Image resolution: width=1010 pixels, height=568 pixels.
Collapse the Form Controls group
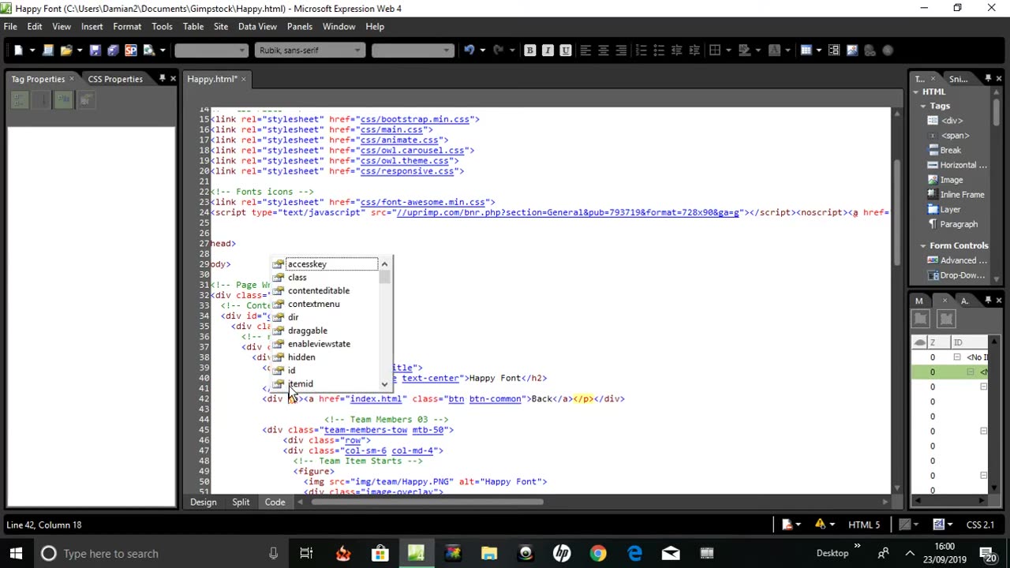pyautogui.click(x=923, y=246)
